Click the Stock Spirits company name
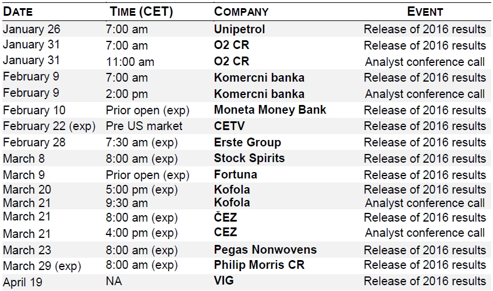The height and width of the screenshot is (291, 493). tap(249, 158)
